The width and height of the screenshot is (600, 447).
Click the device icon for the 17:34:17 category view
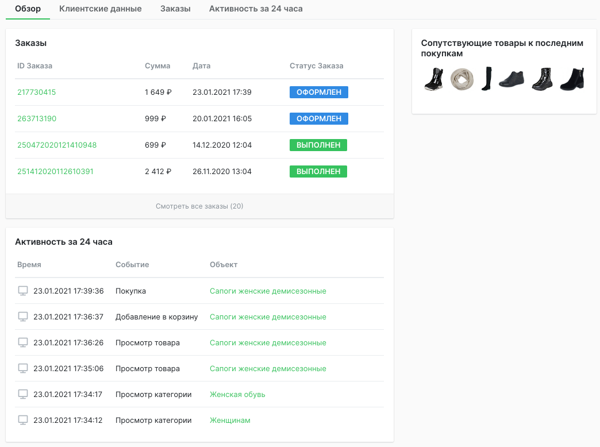click(23, 395)
